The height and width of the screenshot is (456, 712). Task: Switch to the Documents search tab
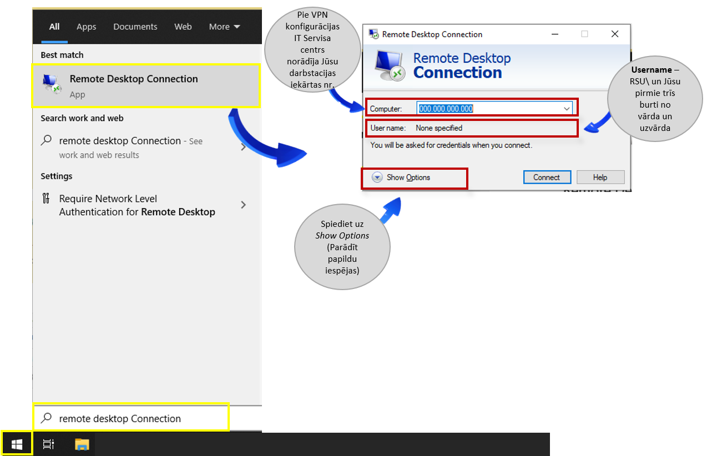coord(135,27)
